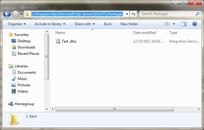Click the Burn button
The height and width of the screenshot is (130, 204).
108,24
